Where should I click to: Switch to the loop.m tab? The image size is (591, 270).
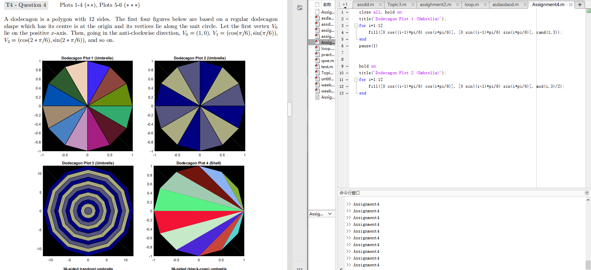472,5
